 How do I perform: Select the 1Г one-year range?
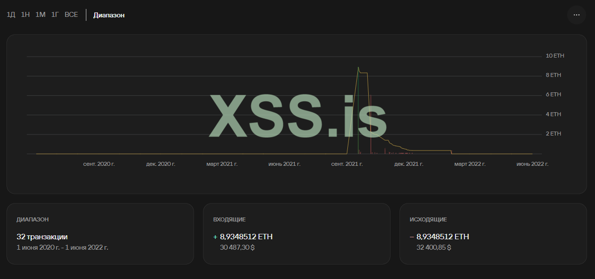point(55,15)
